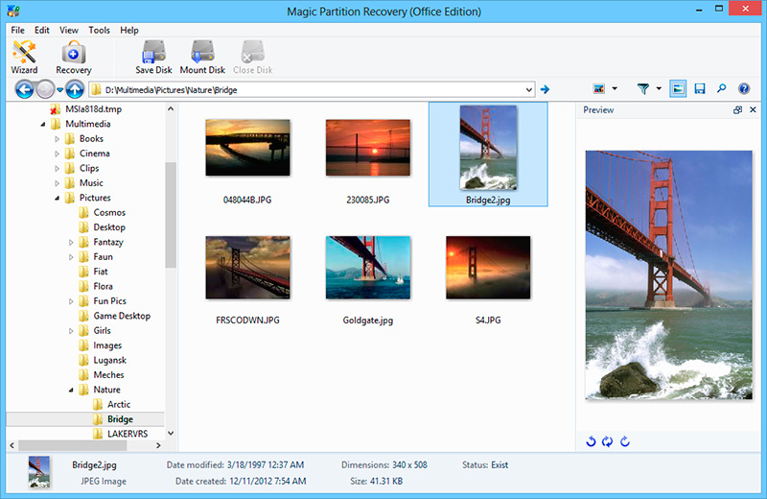Viewport: 767px width, 499px height.
Task: Select the Bridge2.jpg thumbnail
Action: [488, 148]
